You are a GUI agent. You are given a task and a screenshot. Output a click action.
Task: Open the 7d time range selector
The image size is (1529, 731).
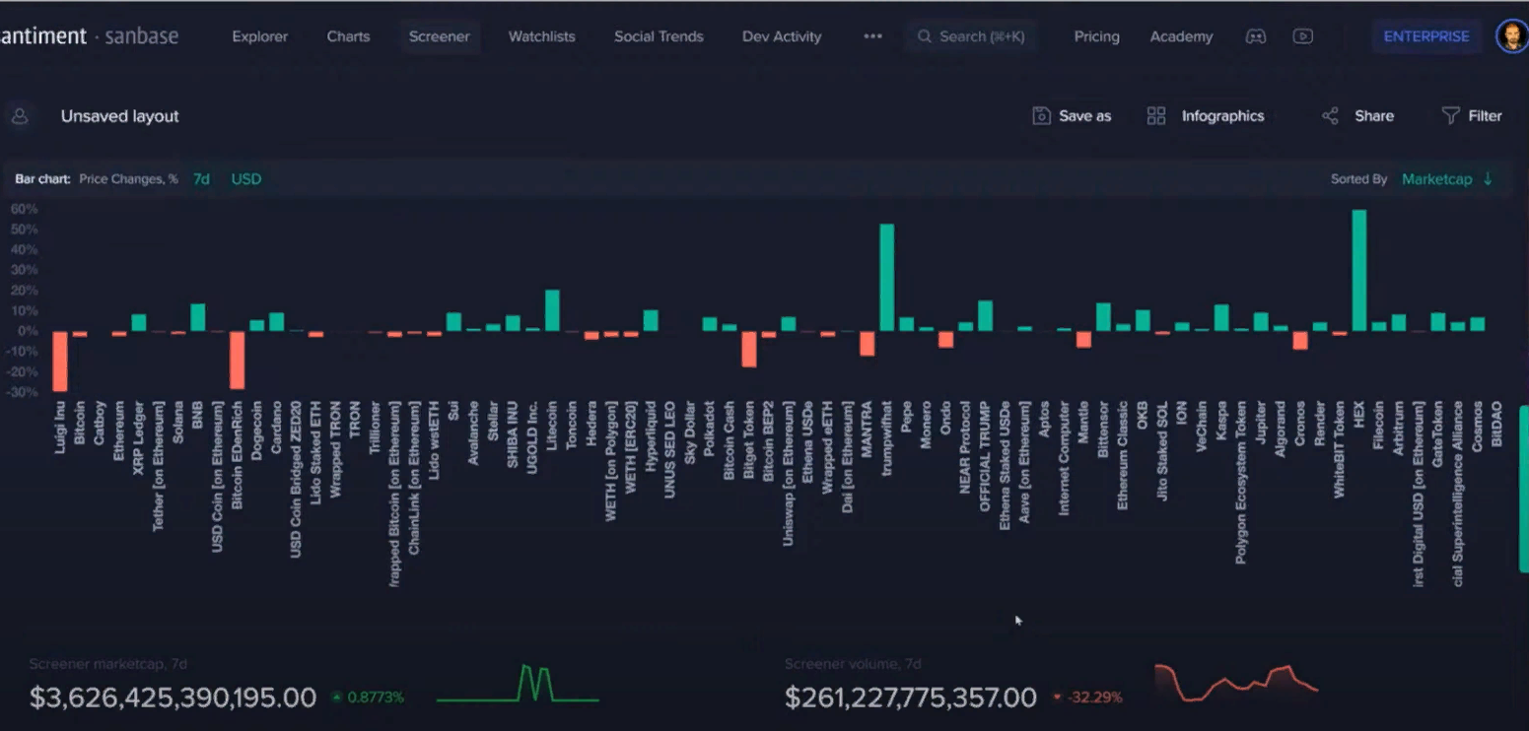tap(201, 179)
